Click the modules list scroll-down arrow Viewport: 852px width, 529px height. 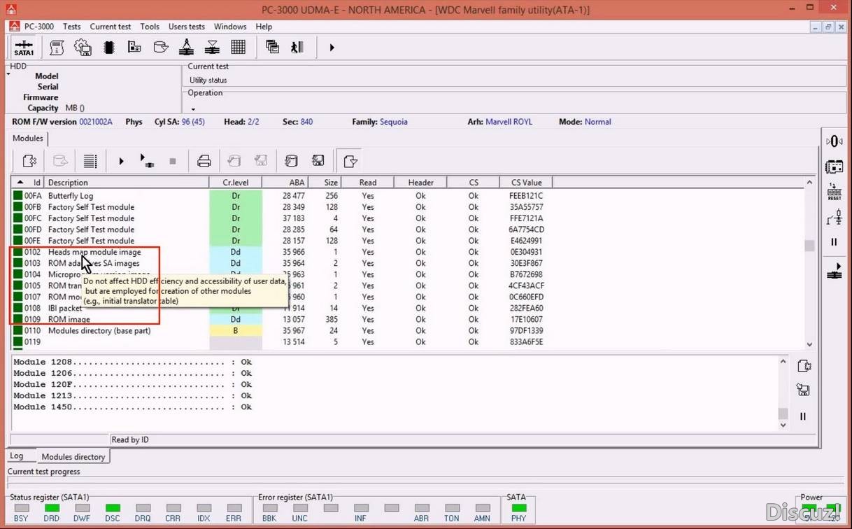pos(810,344)
